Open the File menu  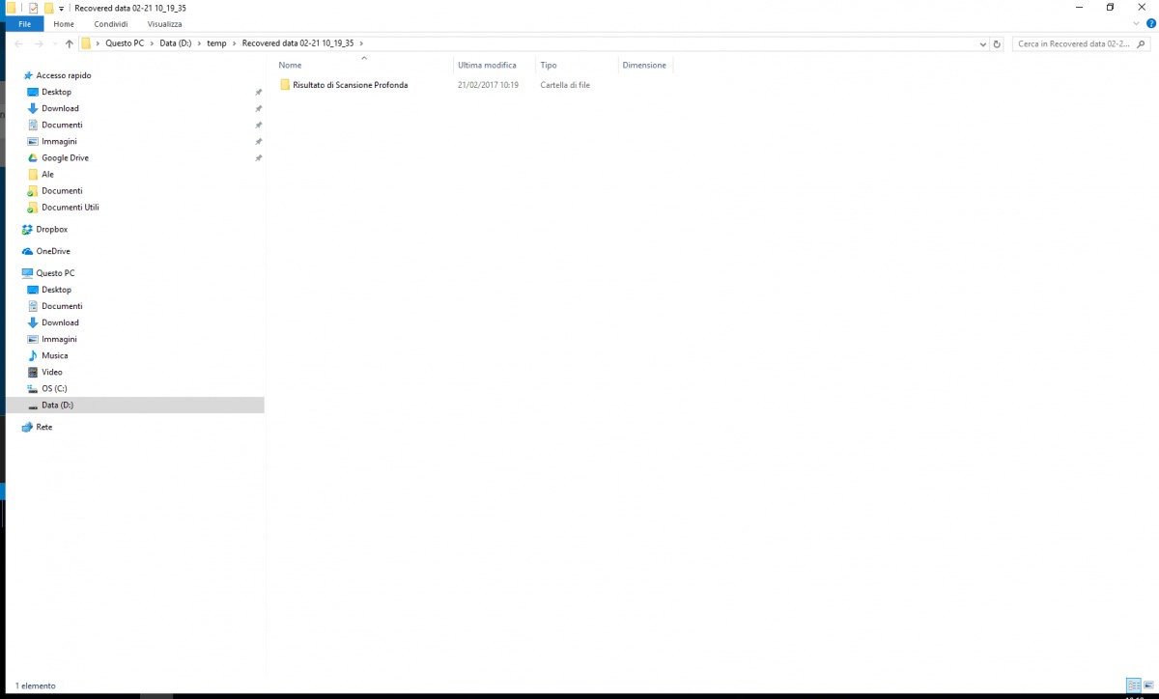tap(24, 24)
